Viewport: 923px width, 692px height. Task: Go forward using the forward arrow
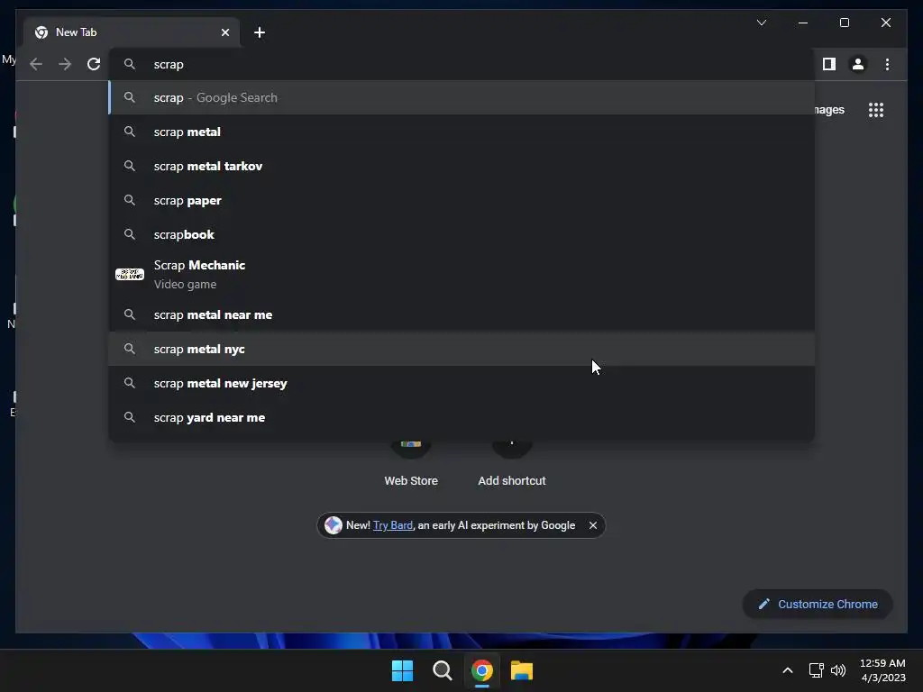65,64
